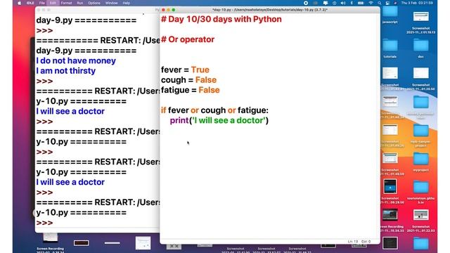
Task: Click the '# Day 10/30 days with Python' comment
Action: coord(221,19)
